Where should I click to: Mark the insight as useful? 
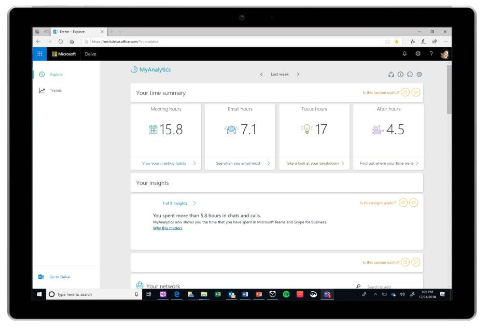click(403, 203)
